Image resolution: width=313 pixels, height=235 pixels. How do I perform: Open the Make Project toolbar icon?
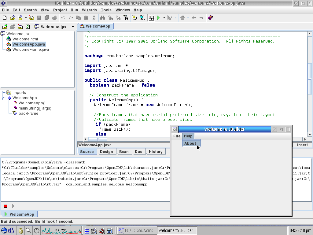click(134, 18)
